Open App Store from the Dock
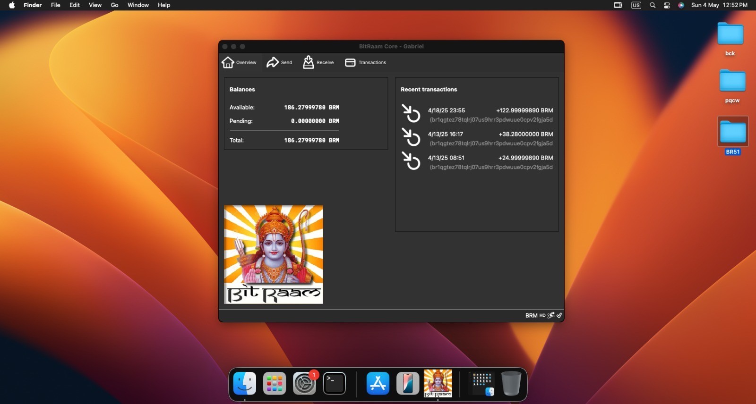The width and height of the screenshot is (756, 404). tap(378, 383)
